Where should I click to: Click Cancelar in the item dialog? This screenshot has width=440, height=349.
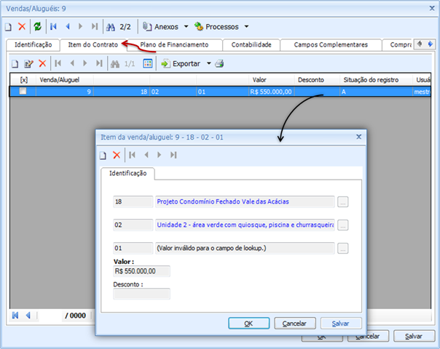[294, 324]
